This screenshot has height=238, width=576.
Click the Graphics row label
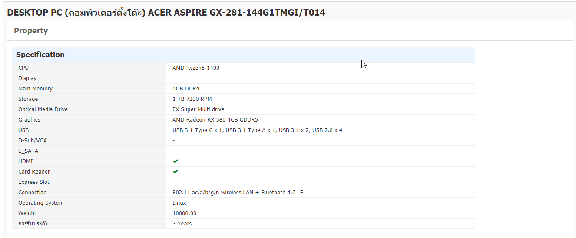tap(29, 120)
